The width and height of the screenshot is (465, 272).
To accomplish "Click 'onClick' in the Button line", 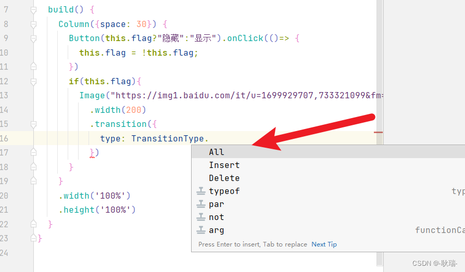I will [x=245, y=38].
